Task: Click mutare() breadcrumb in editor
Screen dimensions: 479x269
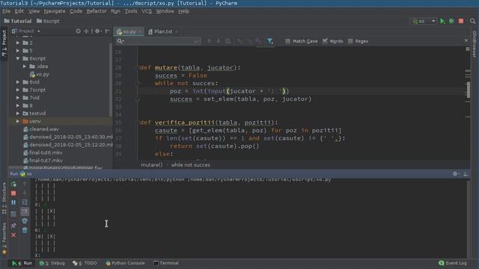Action: point(151,164)
